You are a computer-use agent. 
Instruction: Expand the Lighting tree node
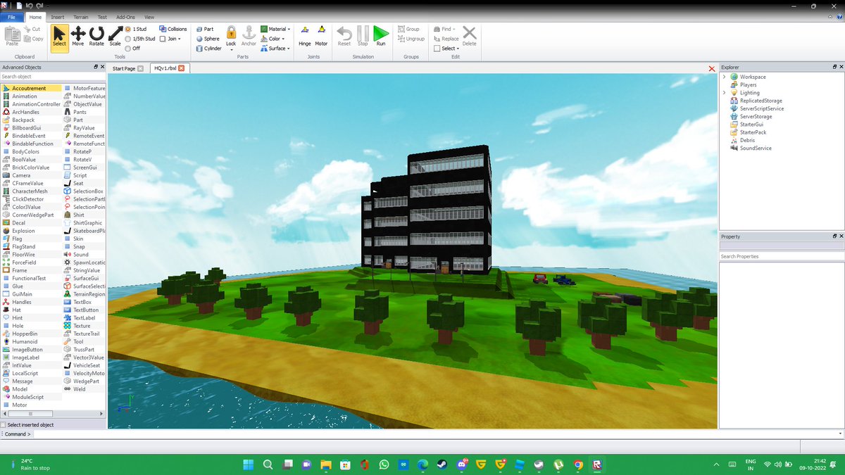(x=724, y=92)
